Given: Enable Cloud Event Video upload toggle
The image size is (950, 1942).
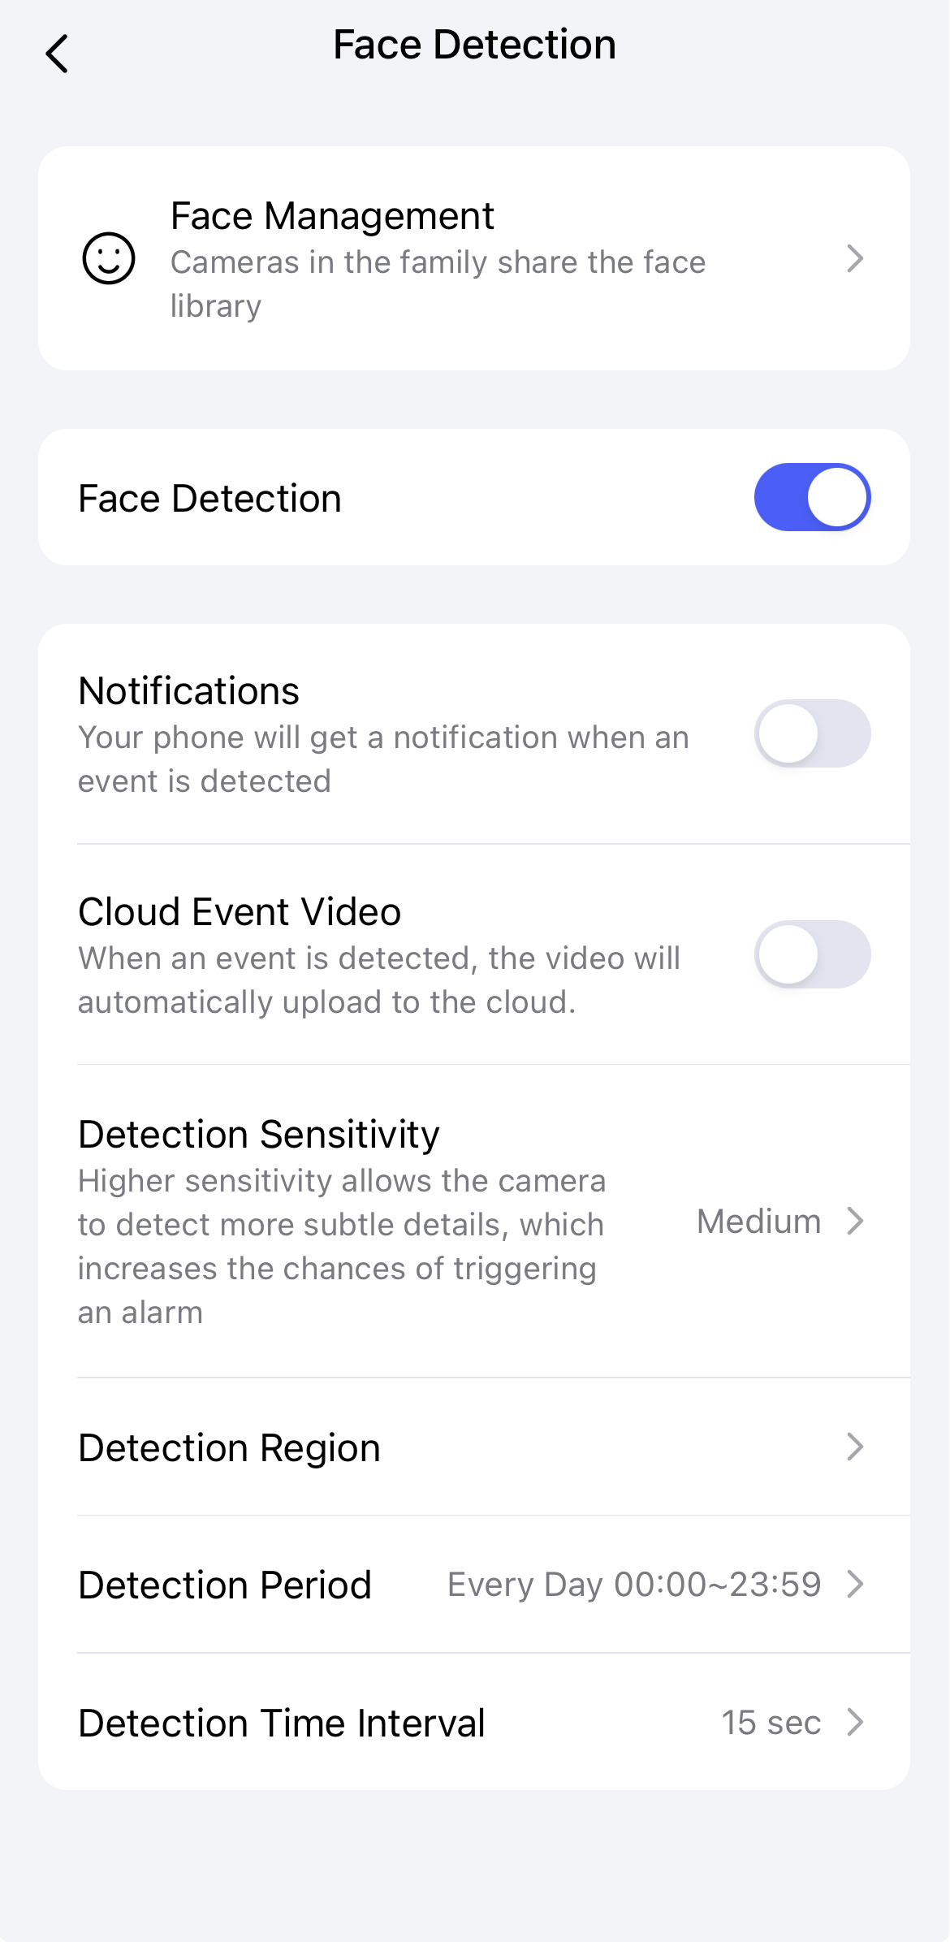Looking at the screenshot, I should (812, 954).
